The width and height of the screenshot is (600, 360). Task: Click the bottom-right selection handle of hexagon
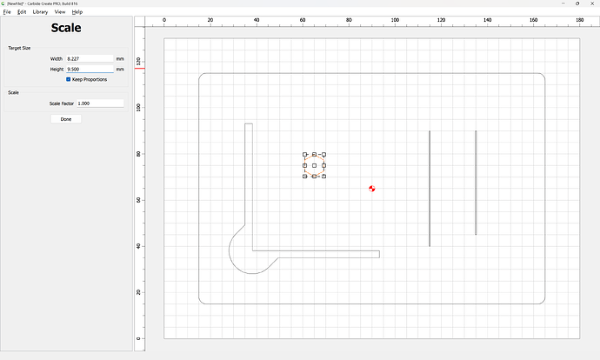point(323,177)
